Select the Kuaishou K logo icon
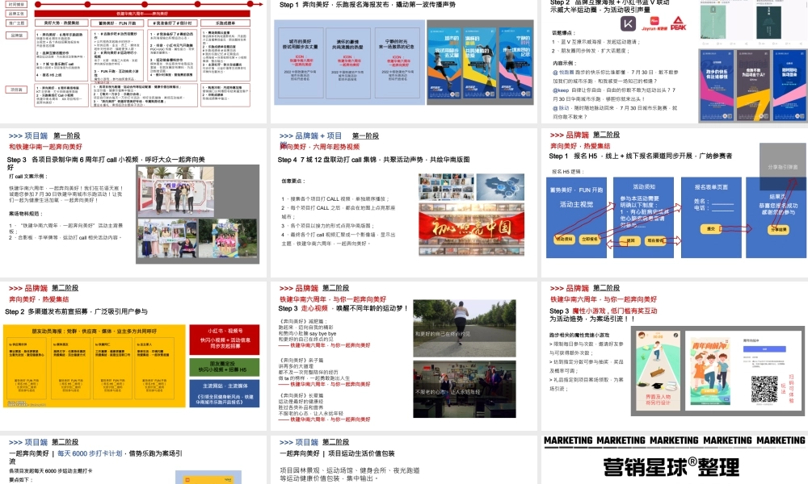The height and width of the screenshot is (484, 808). (628, 24)
